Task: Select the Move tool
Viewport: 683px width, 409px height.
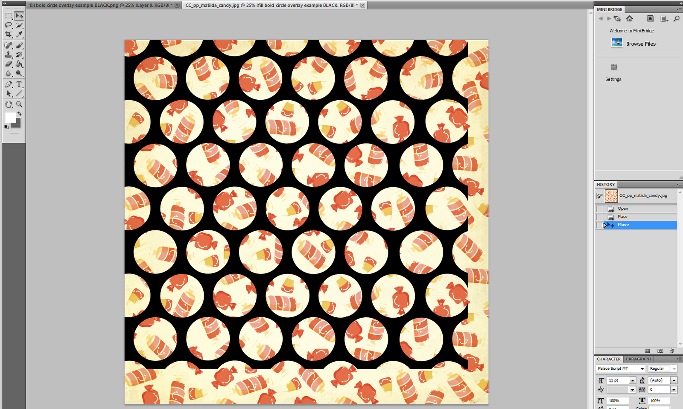Action: 19,16
